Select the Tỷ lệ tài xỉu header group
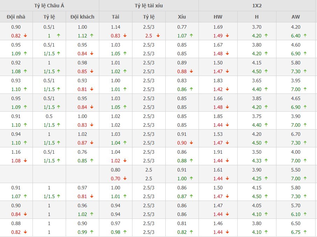 click(149, 6)
